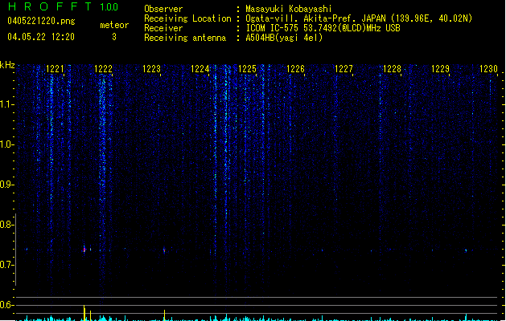Click the 0.6 kHz frequency axis label
Image resolution: width=506 pixels, height=321 pixels.
click(x=6, y=305)
